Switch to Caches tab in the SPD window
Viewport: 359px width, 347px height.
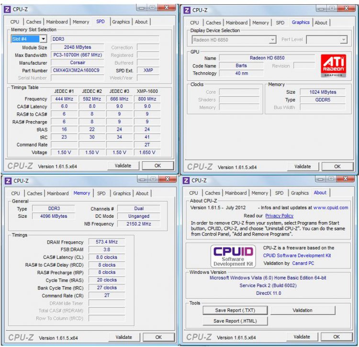coord(34,22)
